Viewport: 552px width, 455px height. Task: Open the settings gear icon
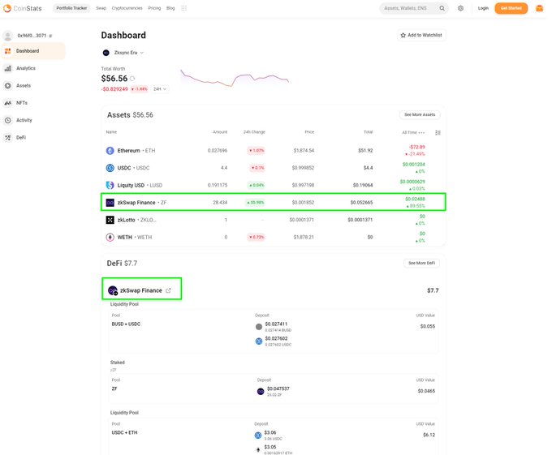(460, 8)
